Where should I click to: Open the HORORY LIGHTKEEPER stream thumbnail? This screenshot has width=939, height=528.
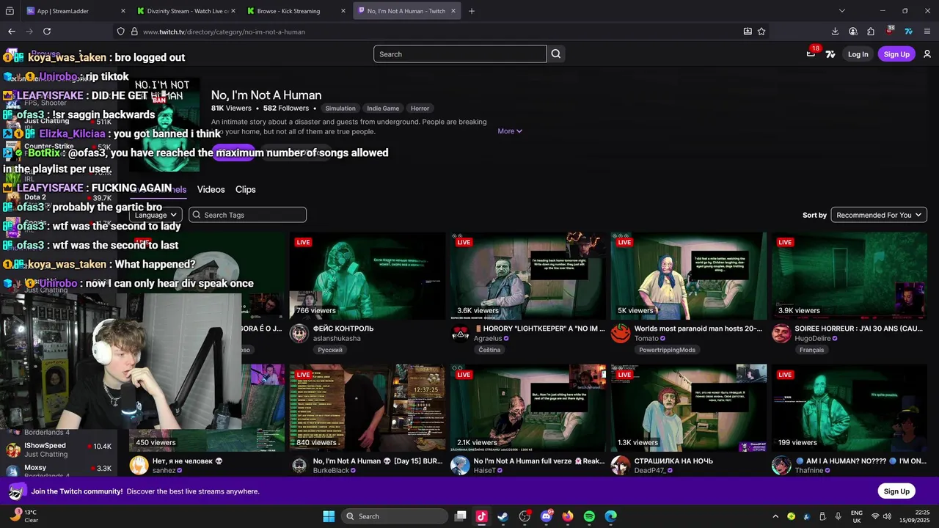pos(528,276)
